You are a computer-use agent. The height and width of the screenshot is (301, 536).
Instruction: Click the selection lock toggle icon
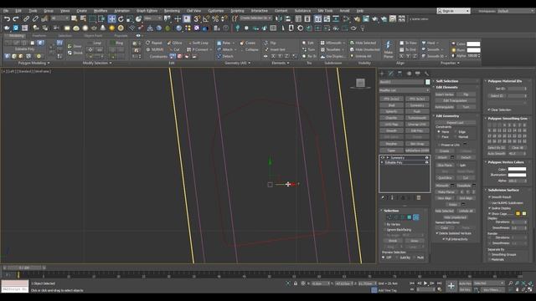point(296,283)
